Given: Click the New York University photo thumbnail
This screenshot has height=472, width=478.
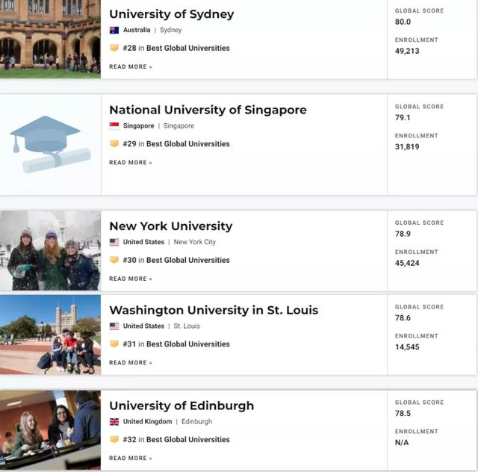Looking at the screenshot, I should click(50, 250).
